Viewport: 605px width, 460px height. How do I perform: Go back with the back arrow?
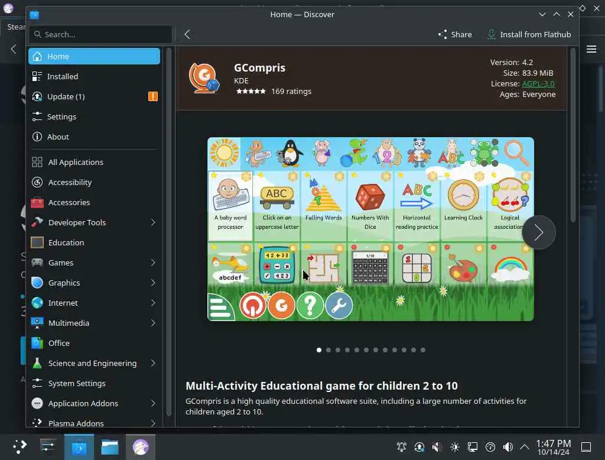tap(187, 34)
